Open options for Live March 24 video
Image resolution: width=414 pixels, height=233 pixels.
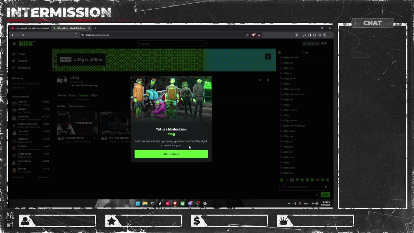pyautogui.click(x=95, y=138)
